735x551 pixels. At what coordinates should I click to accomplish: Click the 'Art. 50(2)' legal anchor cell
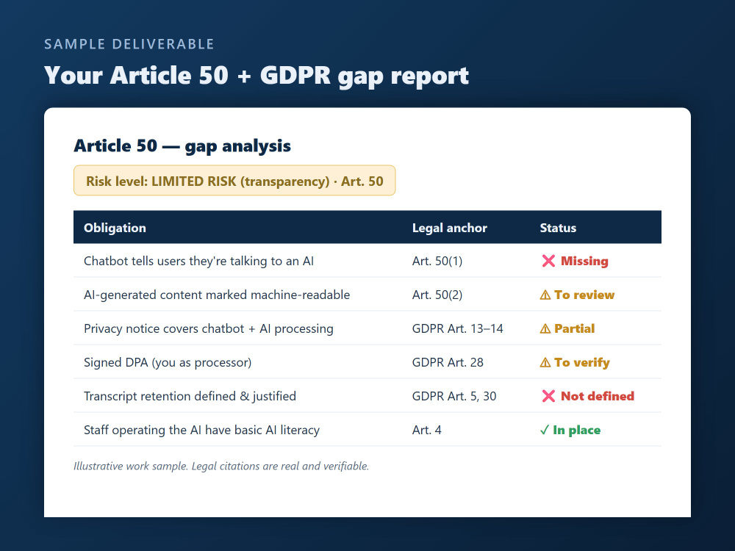[x=437, y=295]
